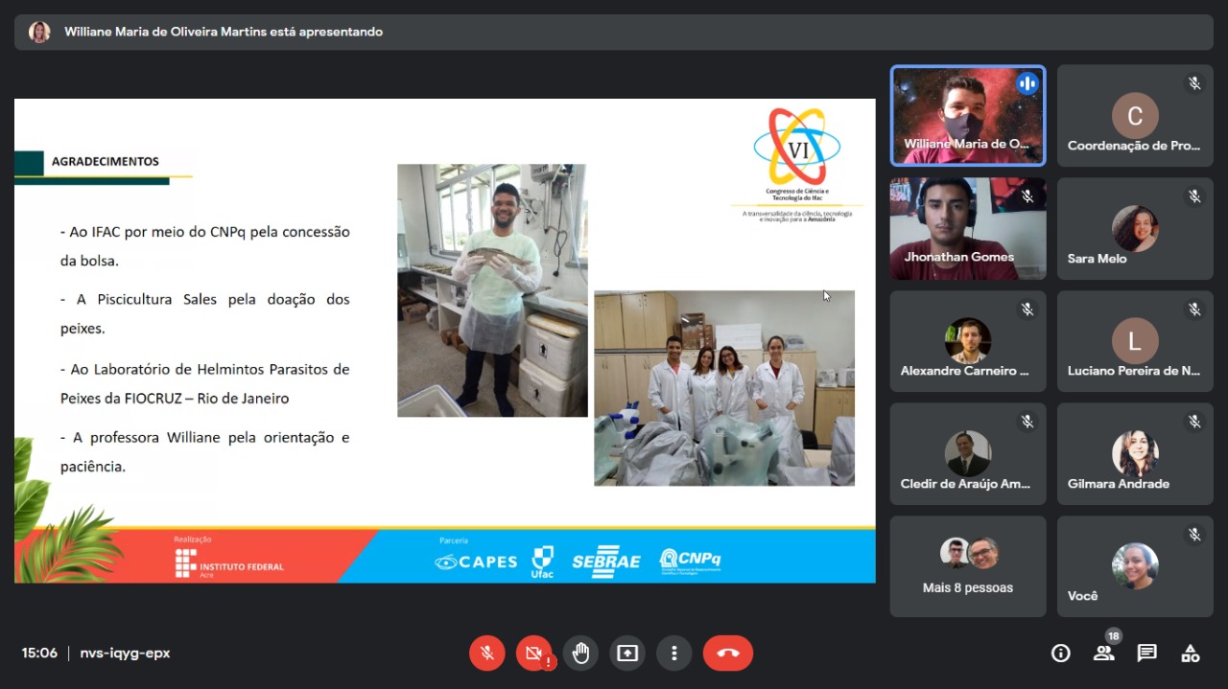Select the Sara Melo participant tile
This screenshot has width=1228, height=689.
click(1135, 228)
